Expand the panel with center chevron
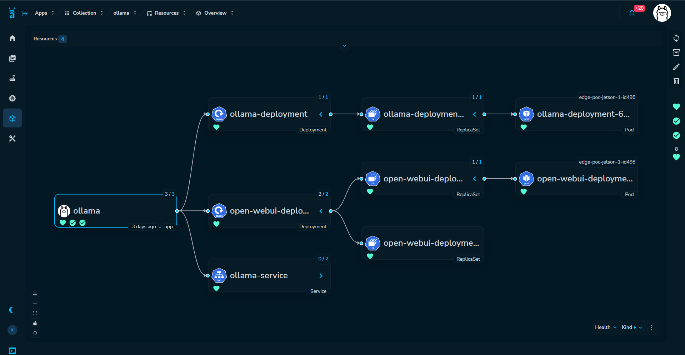This screenshot has height=355, width=685. [344, 46]
